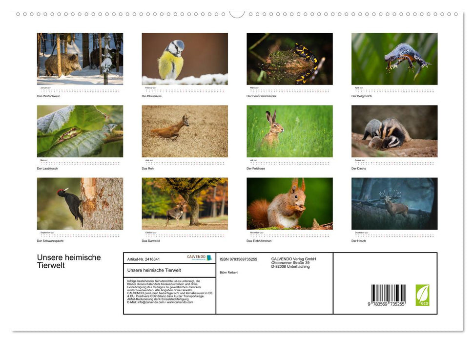Screen dimensions: 474x342
Task: Click caption 'Das Damwild'
Action: pos(150,241)
